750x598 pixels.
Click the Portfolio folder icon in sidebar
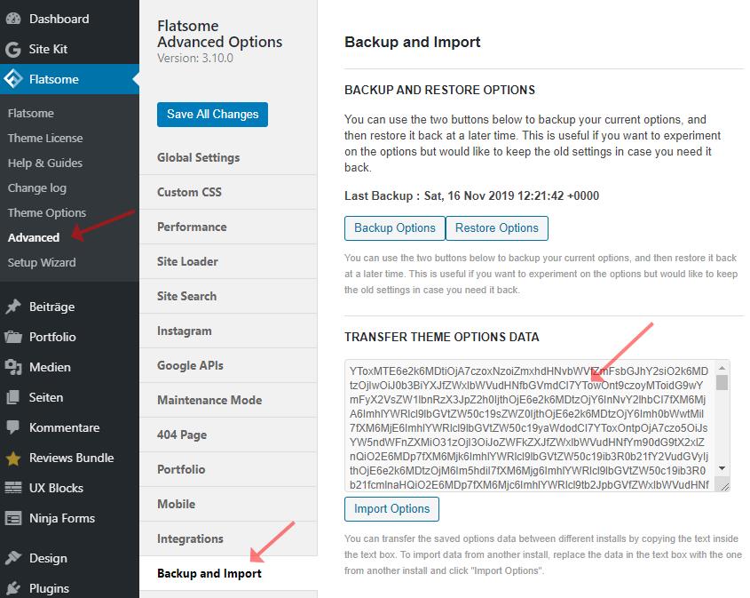(x=13, y=337)
